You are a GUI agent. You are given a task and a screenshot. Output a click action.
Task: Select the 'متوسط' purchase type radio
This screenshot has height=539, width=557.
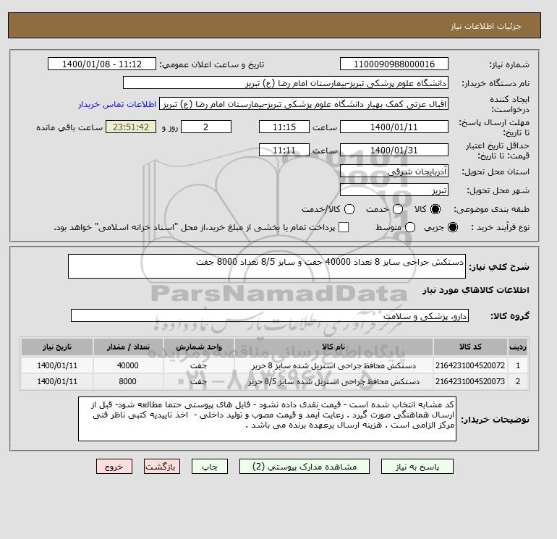[x=410, y=227]
